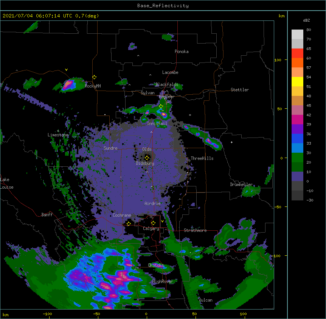Image resolution: width=326 pixels, height=319 pixels.
Task: Click the Base_Reflectivity title
Action: coord(163,6)
